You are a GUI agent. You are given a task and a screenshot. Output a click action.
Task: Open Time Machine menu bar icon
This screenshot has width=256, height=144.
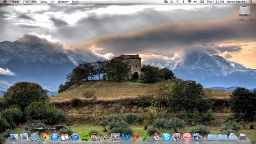178,2
